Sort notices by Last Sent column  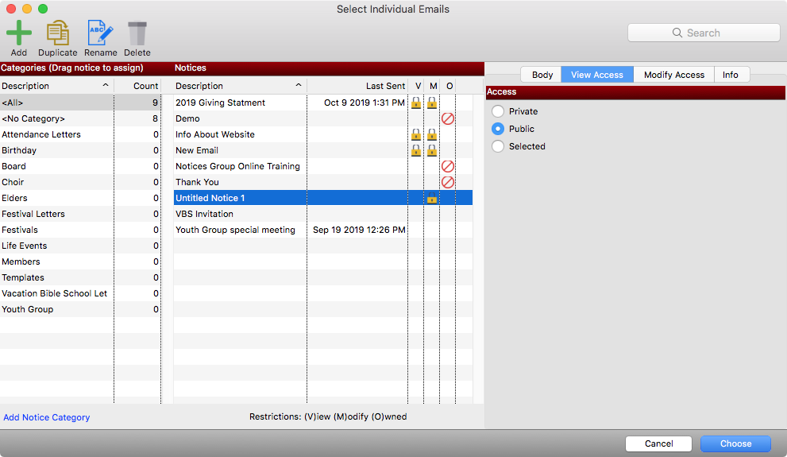[x=357, y=86]
